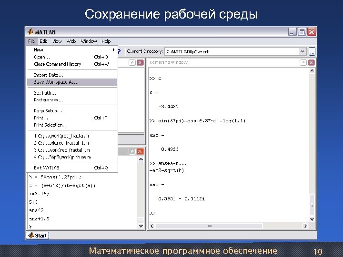Select Close Command History entry
343x257 pixels.
click(72, 64)
